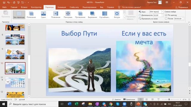Apply the Вырезание transition
Image resolution: width=191 pixels, height=107 pixels.
point(92,15)
